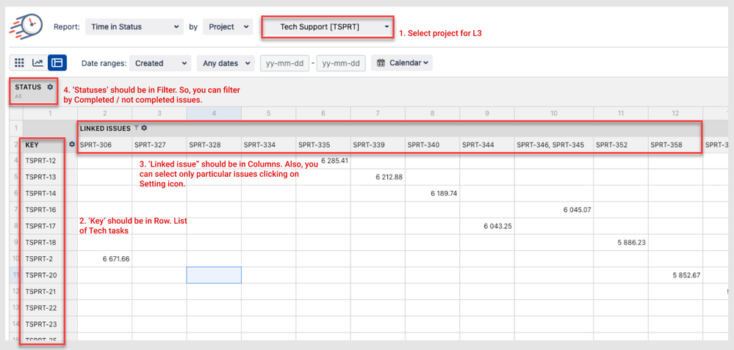The width and height of the screenshot is (734, 350).
Task: Click cell value 5 886.23
Action: [632, 243]
